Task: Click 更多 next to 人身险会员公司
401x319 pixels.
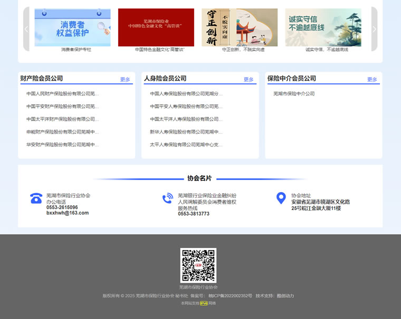Action: [x=249, y=79]
